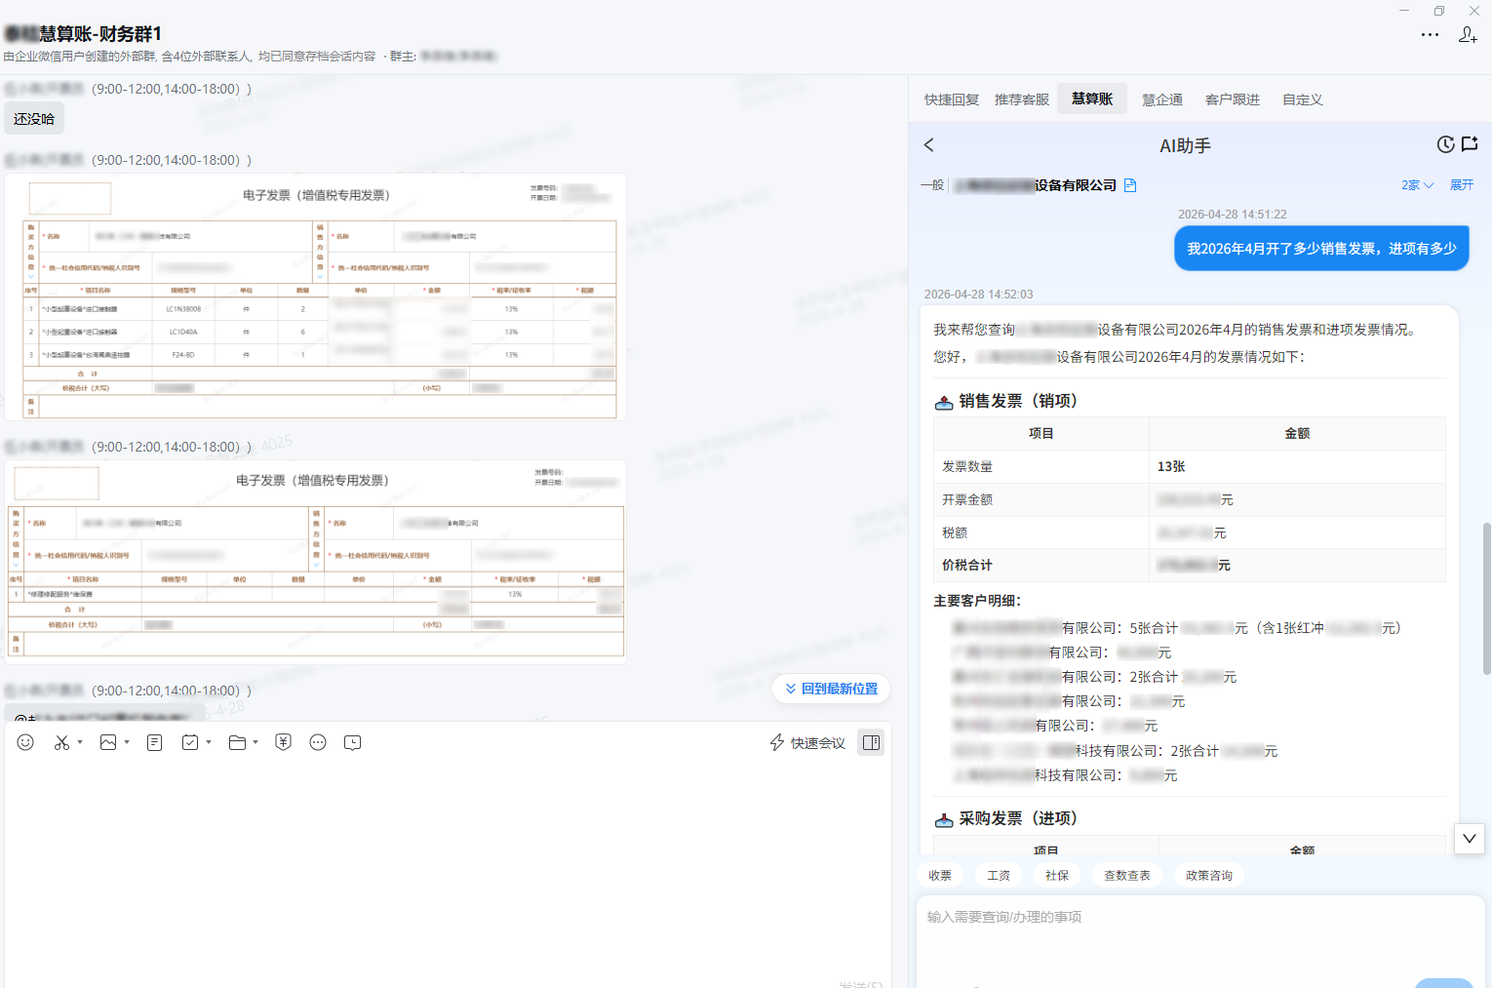Open the emoji picker in chat toolbar
The image size is (1492, 988).
pyautogui.click(x=25, y=743)
